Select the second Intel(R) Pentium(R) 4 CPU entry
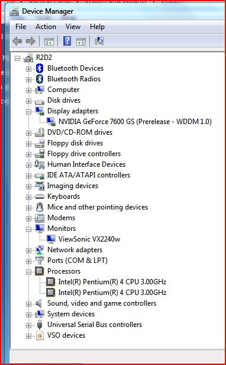The height and width of the screenshot is (365, 226). (112, 293)
